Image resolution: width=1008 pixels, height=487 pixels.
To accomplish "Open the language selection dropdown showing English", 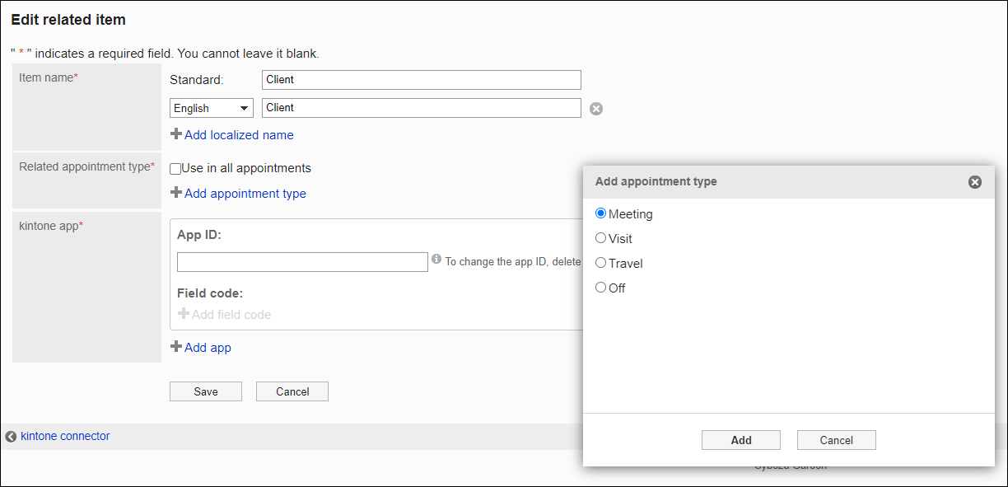I will (x=211, y=107).
